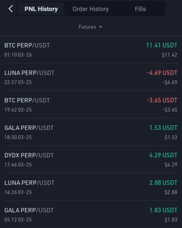The image size is (182, 228).
Task: Click the 11.41 USDT profit value
Action: tap(162, 45)
